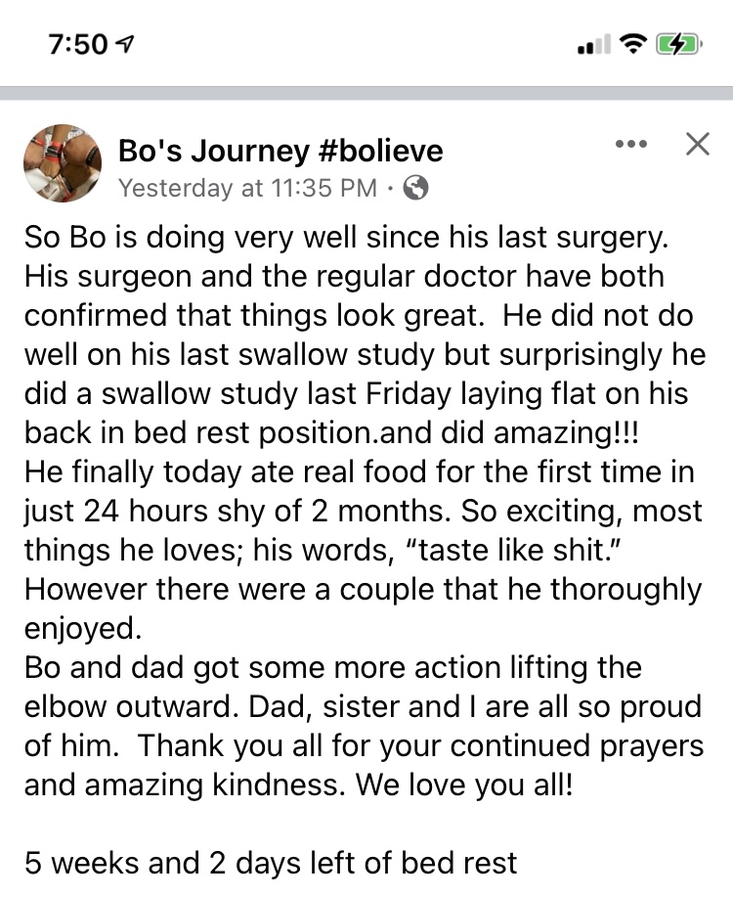Tap the line "He finally today ate real food"

point(359,472)
